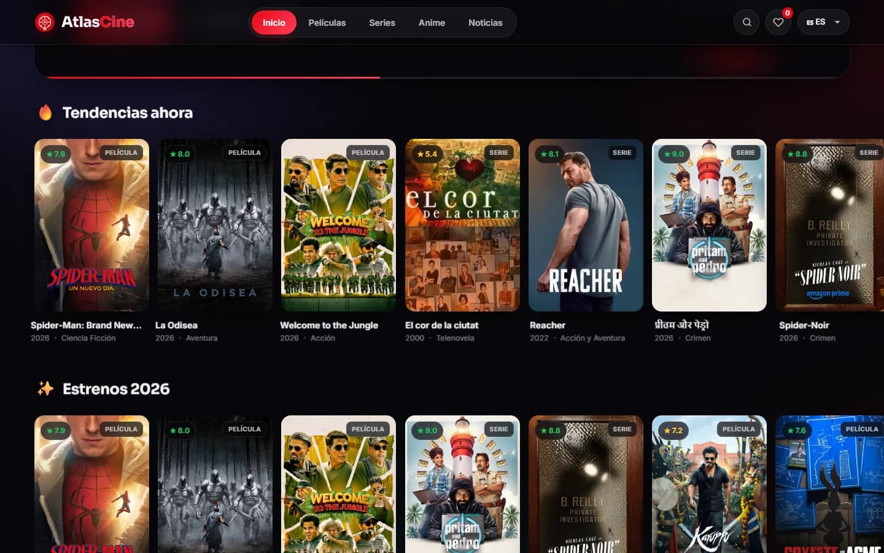The width and height of the screenshot is (884, 553).
Task: Select Welcome to the Jungle poster in Tendencias ahora
Action: pyautogui.click(x=338, y=225)
